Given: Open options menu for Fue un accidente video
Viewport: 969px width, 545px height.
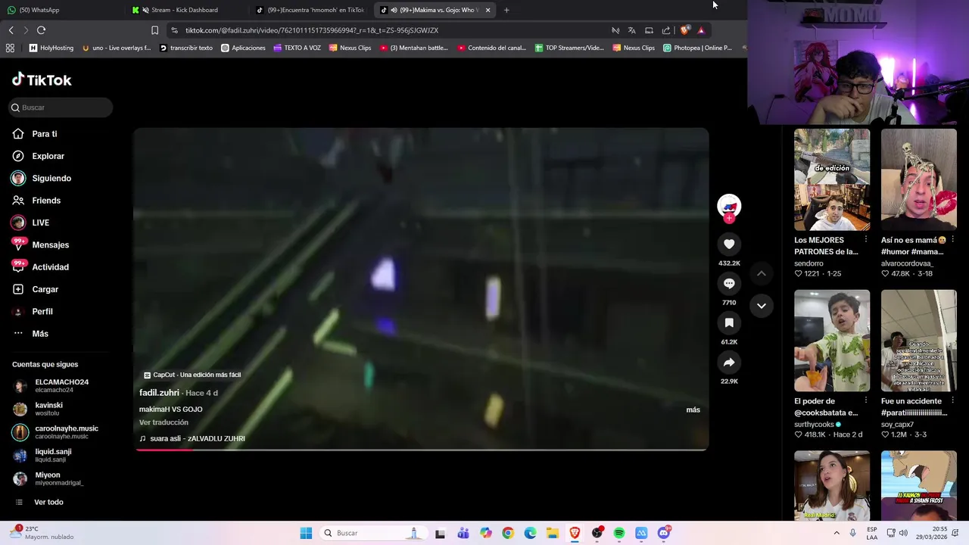Looking at the screenshot, I should 952,401.
